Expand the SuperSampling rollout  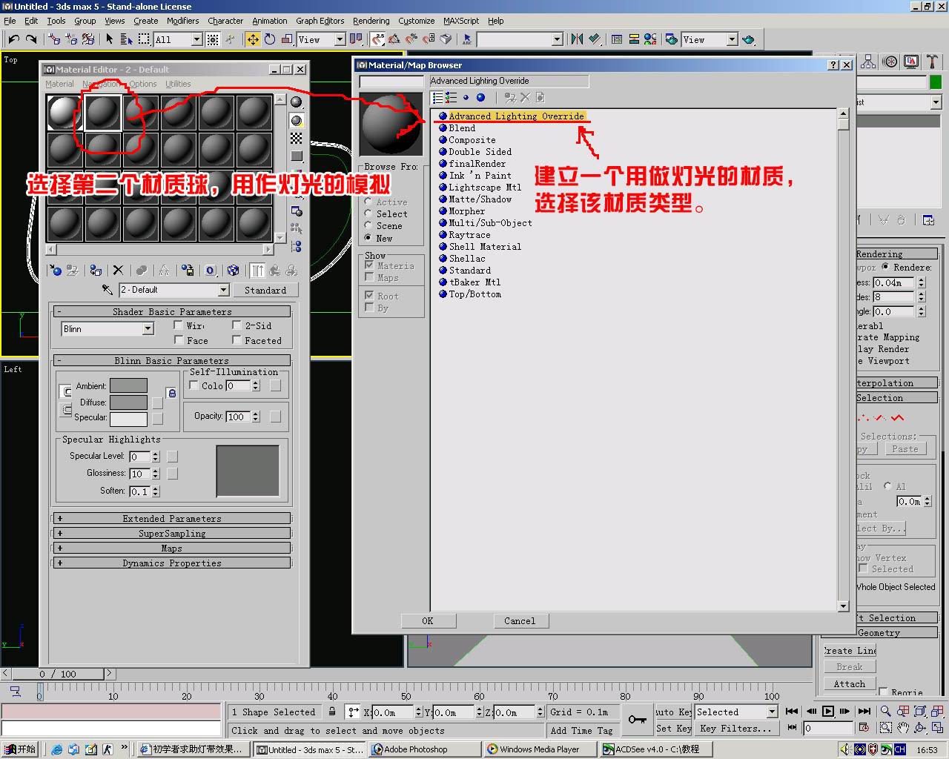click(x=172, y=533)
